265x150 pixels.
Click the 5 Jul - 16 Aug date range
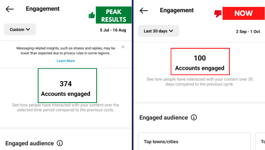pos(113,30)
